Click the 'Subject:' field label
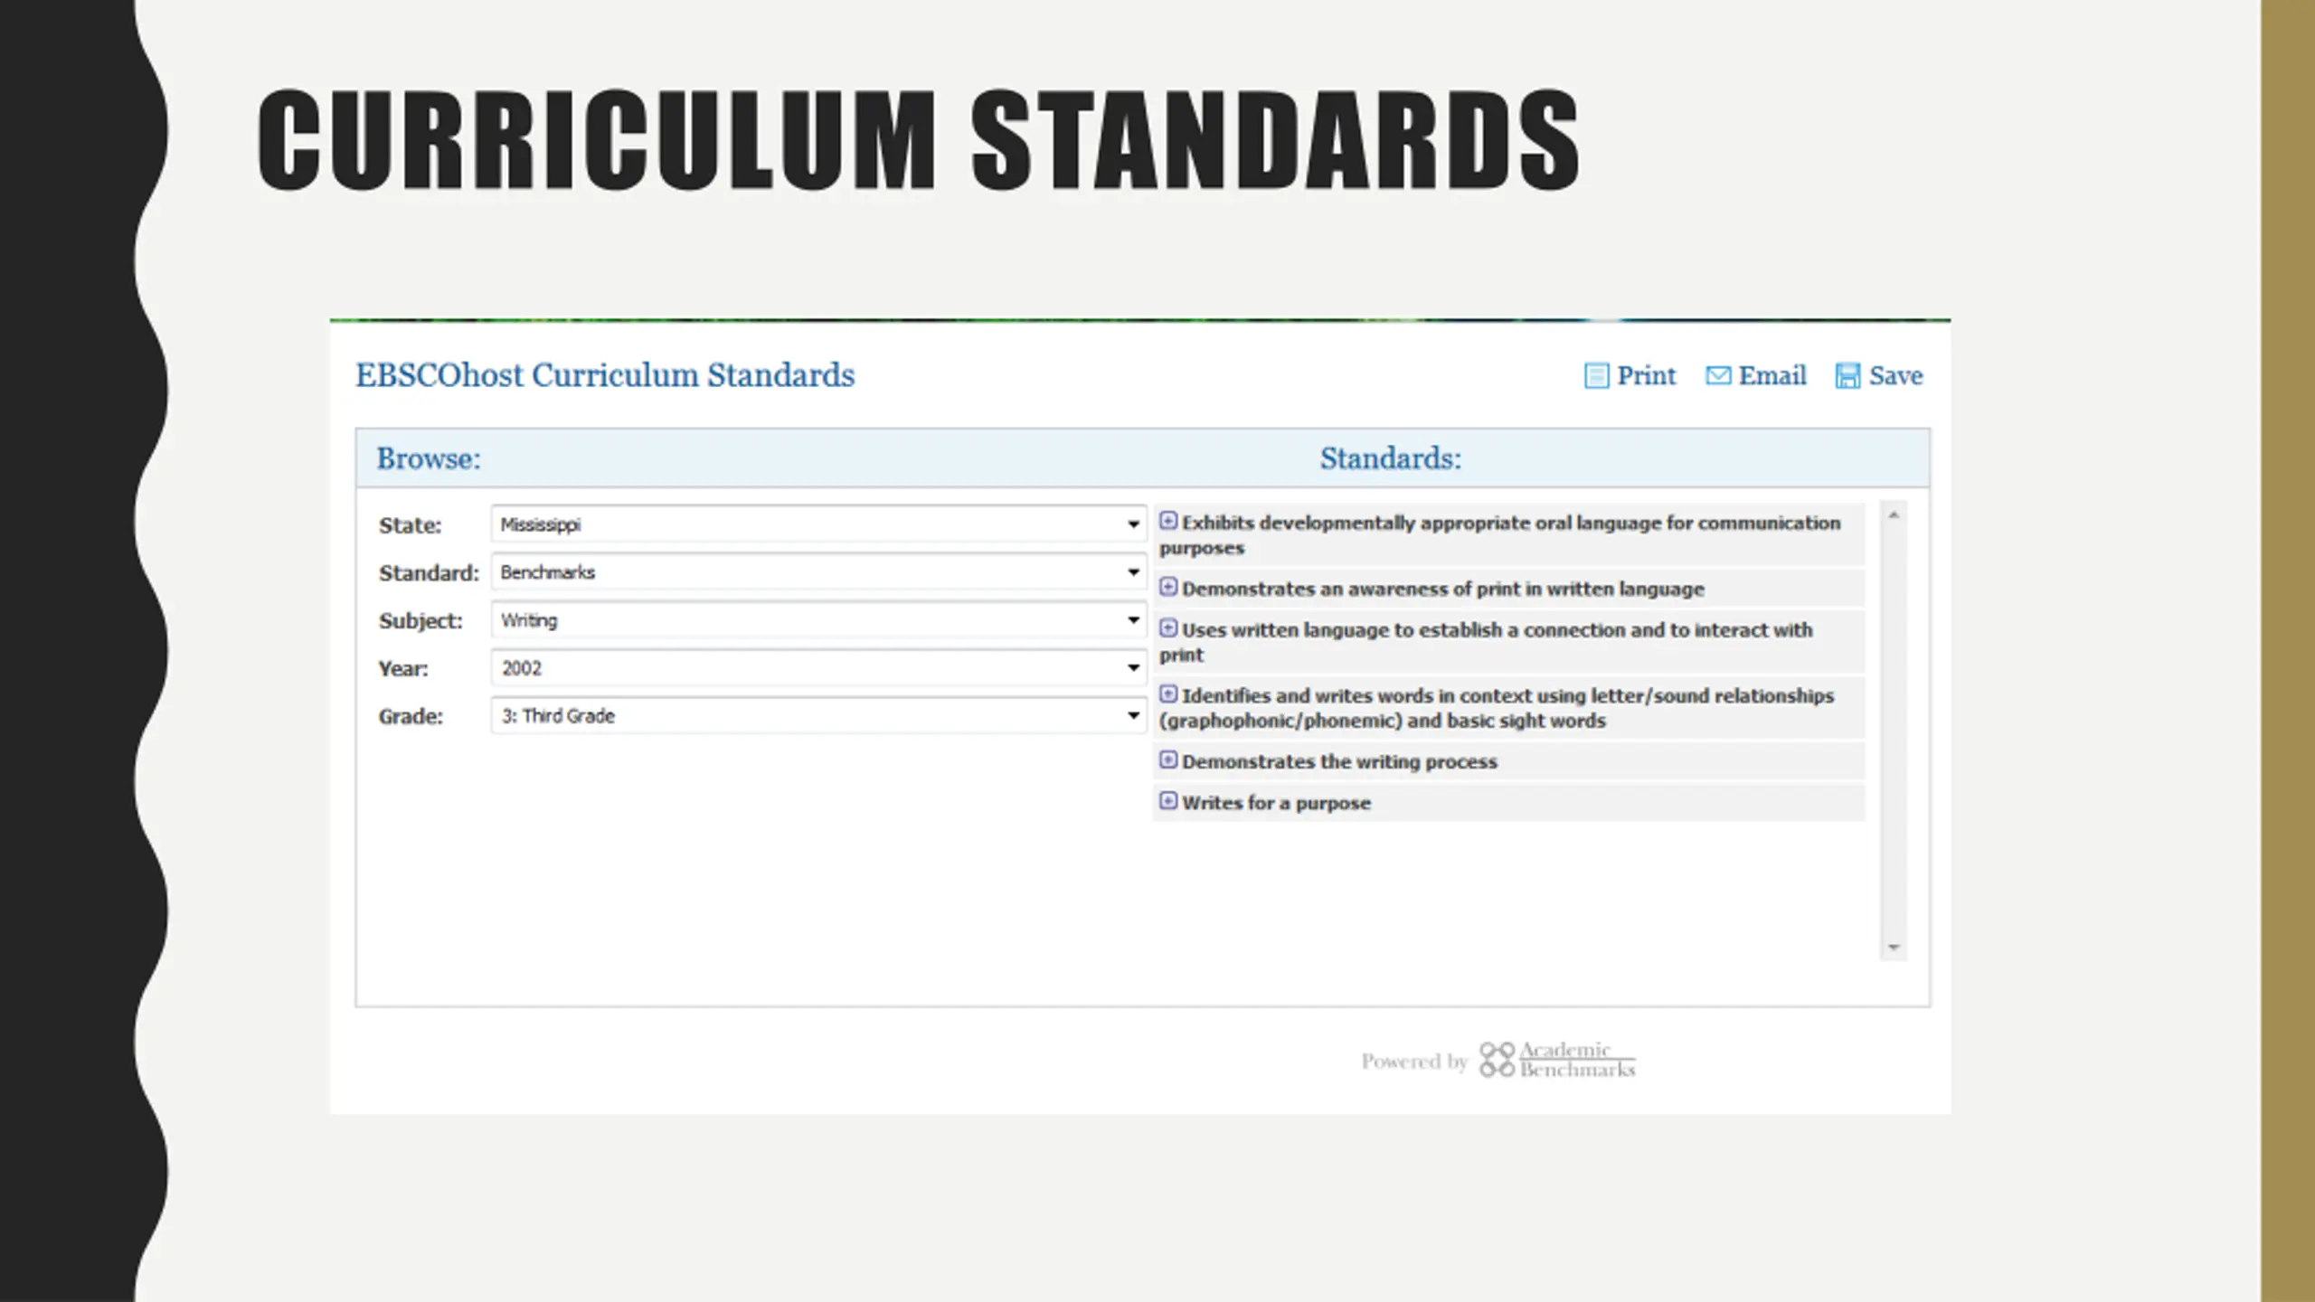 pos(420,621)
